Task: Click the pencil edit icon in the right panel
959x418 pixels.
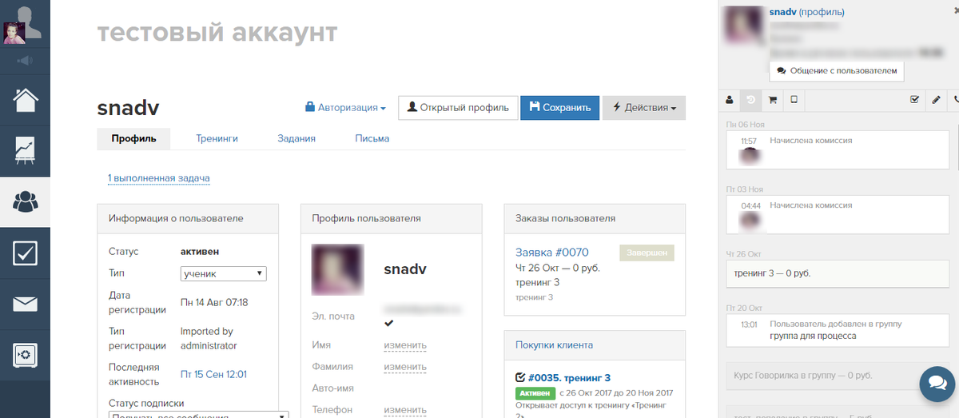Action: pos(936,100)
